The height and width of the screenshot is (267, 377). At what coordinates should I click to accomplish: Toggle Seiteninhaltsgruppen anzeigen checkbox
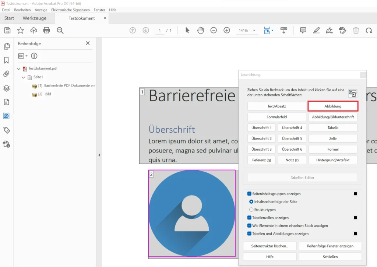(249, 194)
